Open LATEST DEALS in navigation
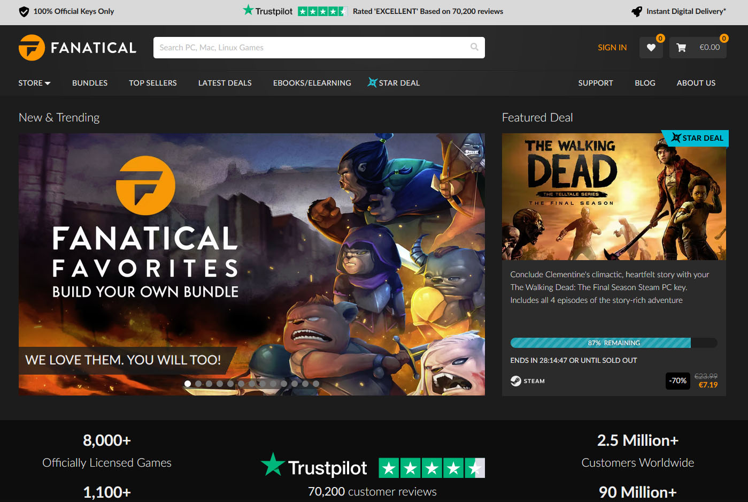This screenshot has width=748, height=502. tap(225, 83)
